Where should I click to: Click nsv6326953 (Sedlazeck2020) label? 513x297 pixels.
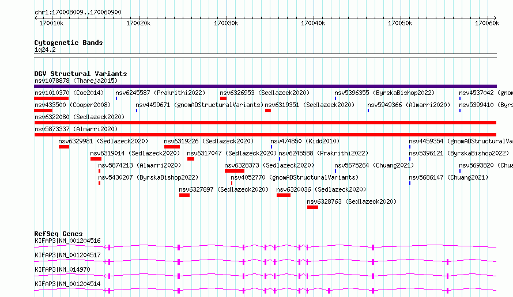pos(265,93)
